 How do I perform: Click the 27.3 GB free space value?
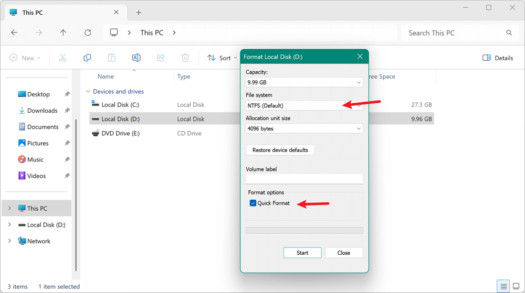coord(421,105)
